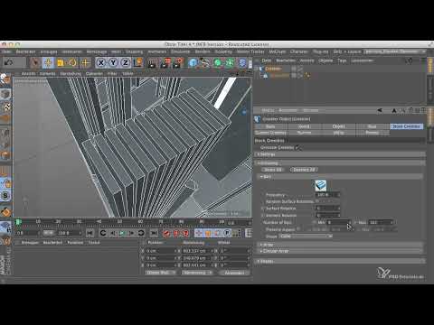Open the blue deformer icon

pos(242,63)
